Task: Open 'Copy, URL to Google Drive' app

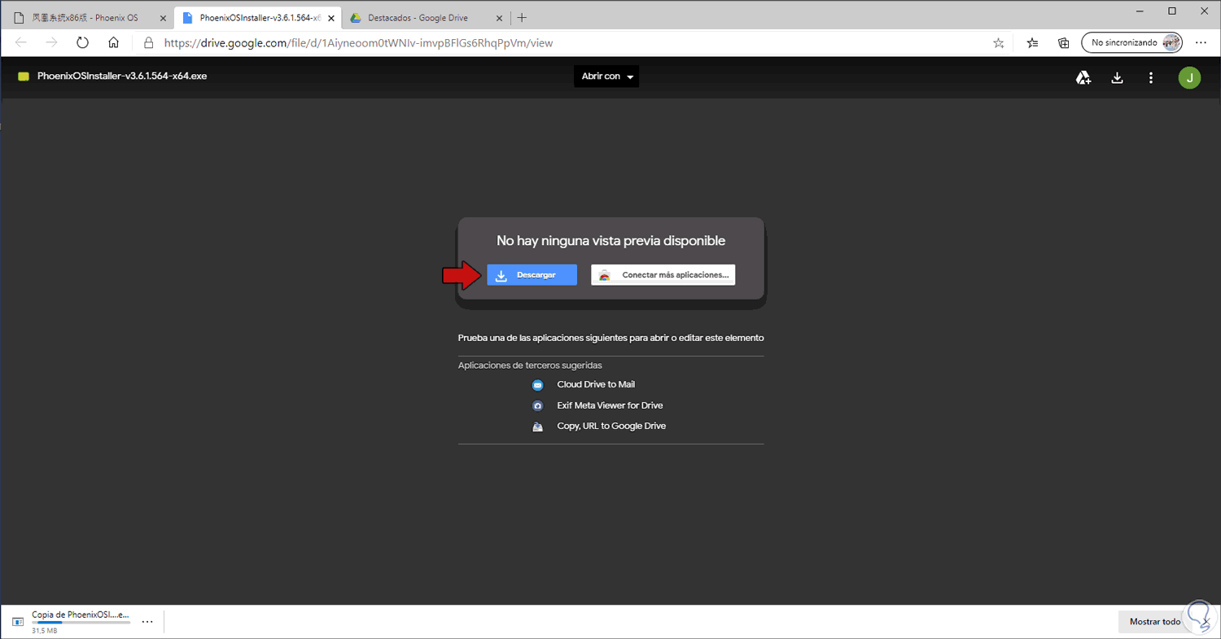Action: [611, 426]
